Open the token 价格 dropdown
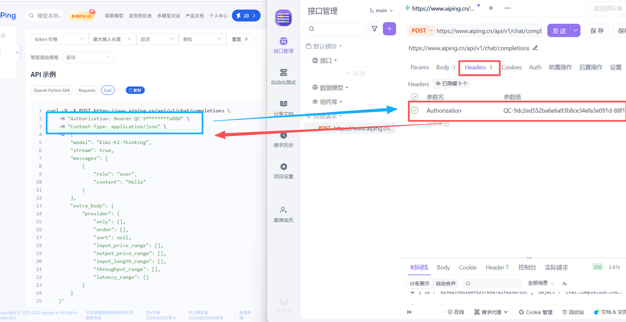 point(60,39)
